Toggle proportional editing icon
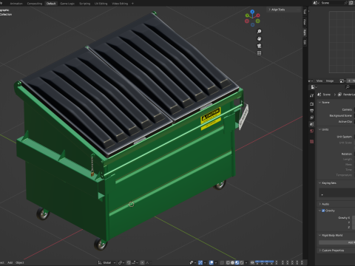Viewport: 355px width, 266px height. tap(143, 262)
